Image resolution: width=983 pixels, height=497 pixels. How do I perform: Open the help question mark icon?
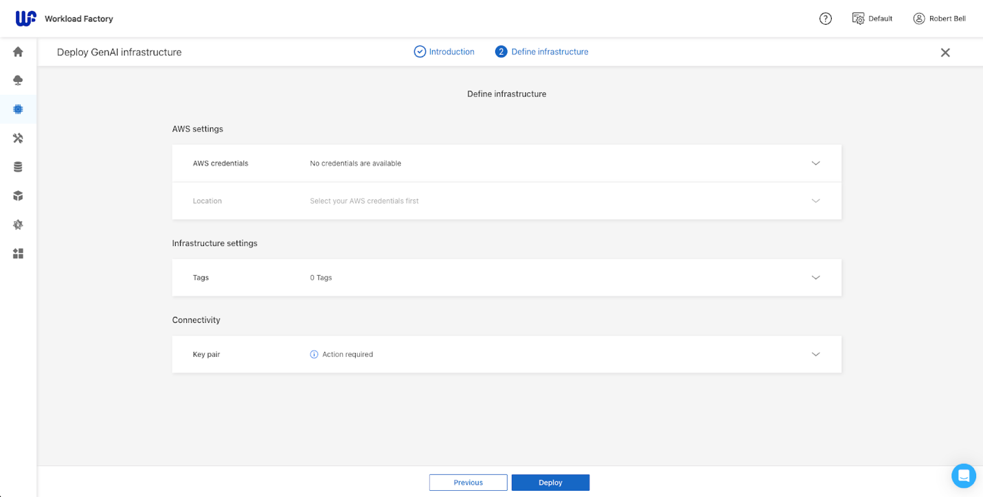coord(826,19)
